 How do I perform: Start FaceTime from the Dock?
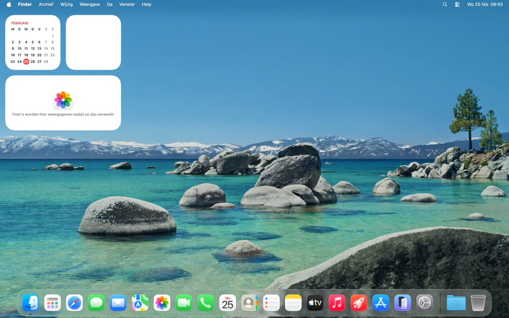[x=184, y=303]
